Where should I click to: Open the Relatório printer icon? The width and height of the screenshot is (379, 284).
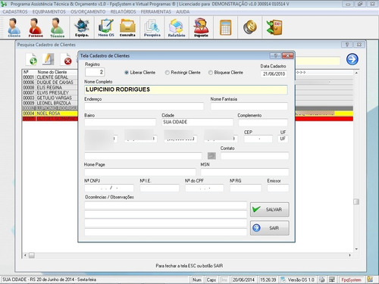point(177,27)
